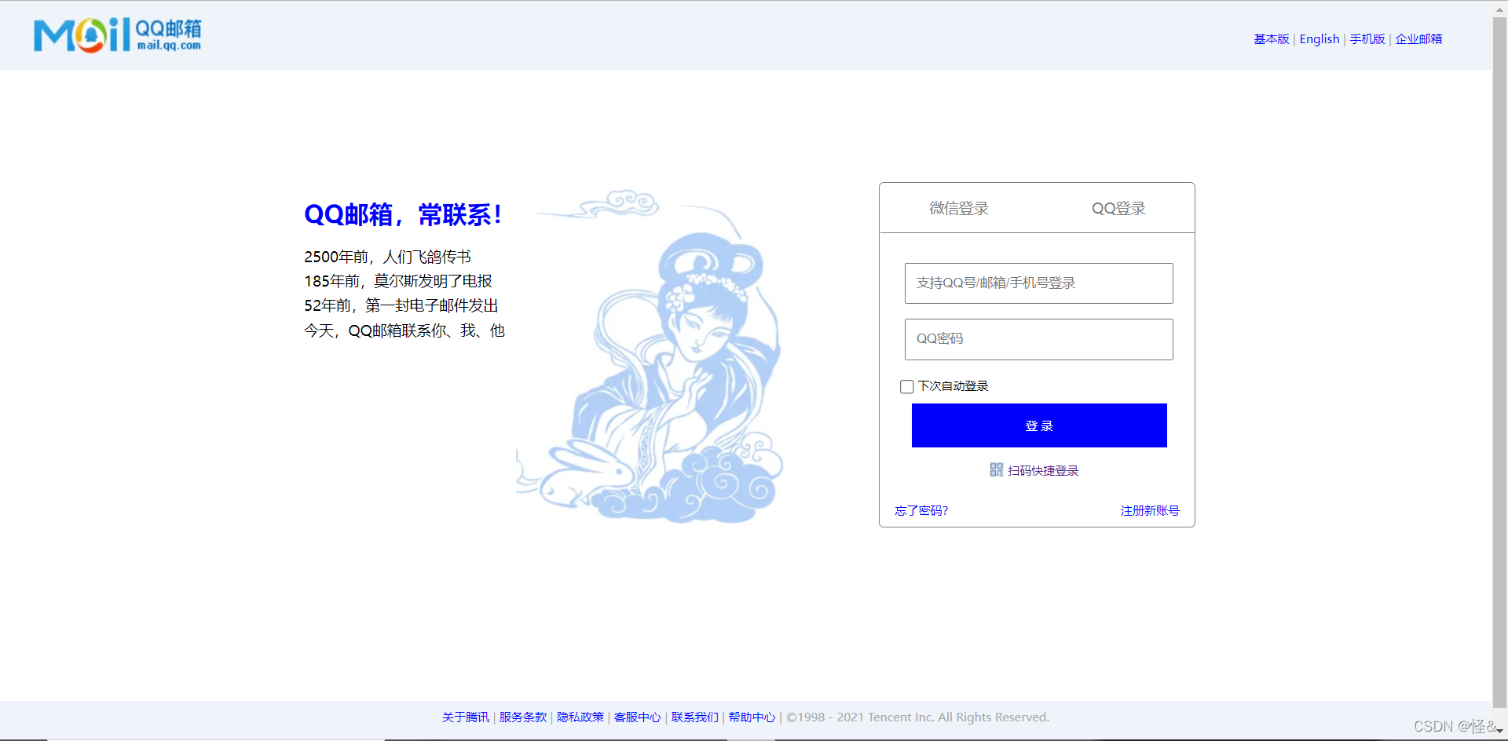The height and width of the screenshot is (741, 1508).
Task: Open the 基本版 link
Action: pos(1271,38)
